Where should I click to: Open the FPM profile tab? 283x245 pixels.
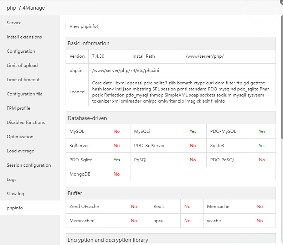pos(19,108)
